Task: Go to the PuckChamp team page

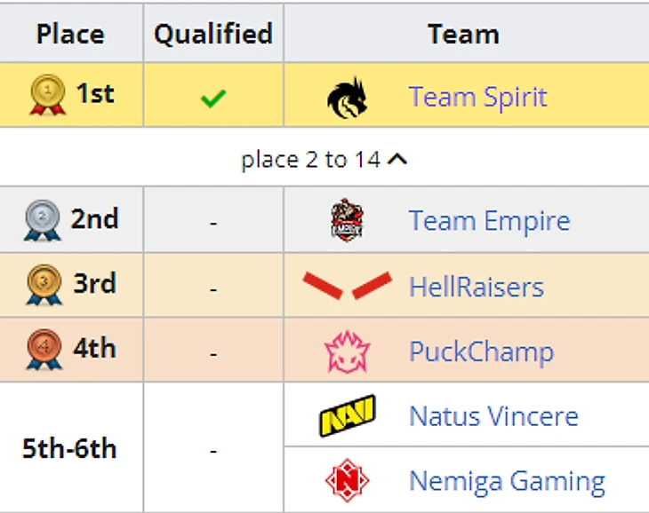Action: [x=481, y=351]
